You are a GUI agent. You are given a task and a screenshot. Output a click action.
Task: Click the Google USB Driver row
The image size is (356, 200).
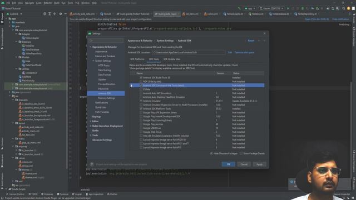tap(197, 128)
